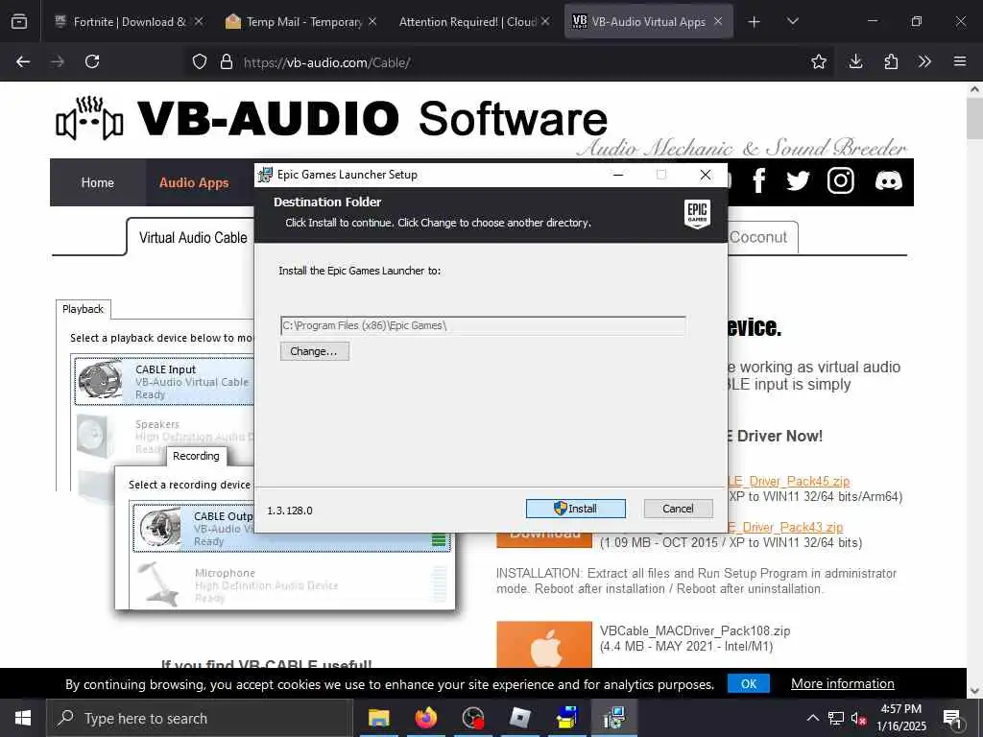
Task: Expand more tools overflow chevron
Action: tap(924, 61)
